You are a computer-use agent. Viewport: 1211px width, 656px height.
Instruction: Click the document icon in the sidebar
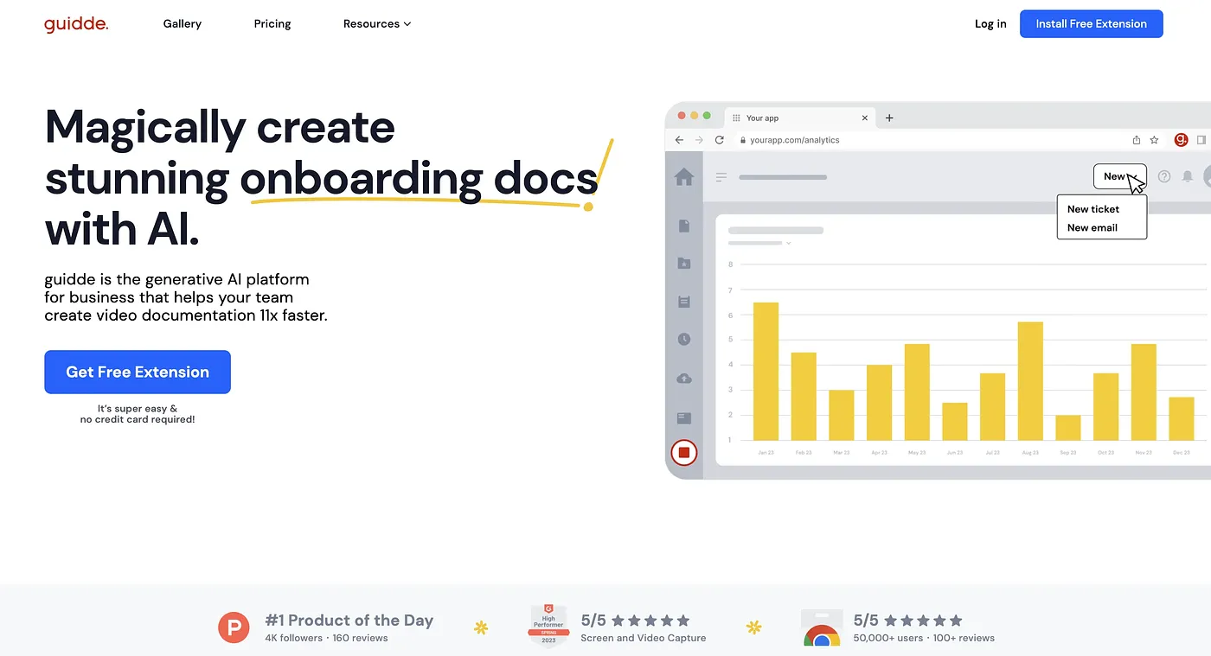(x=684, y=226)
